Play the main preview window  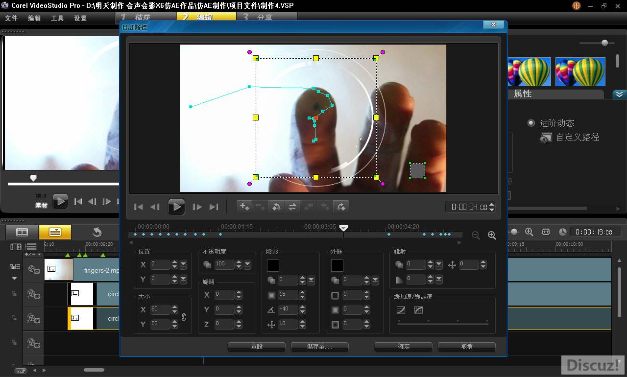click(x=60, y=201)
